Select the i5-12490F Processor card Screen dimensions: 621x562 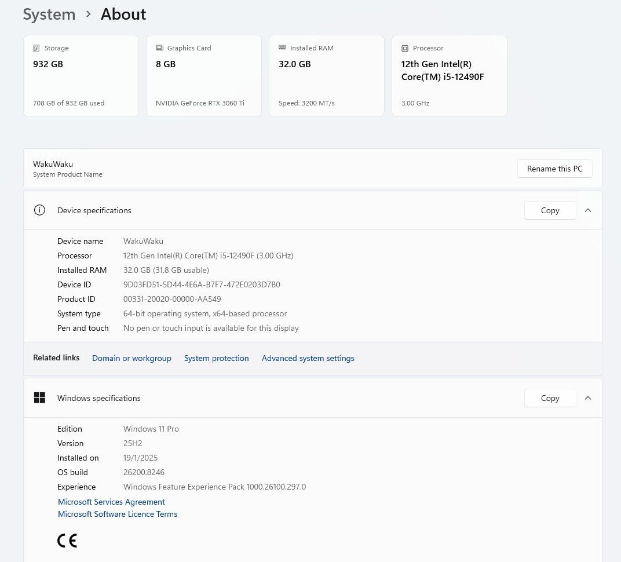[x=450, y=76]
